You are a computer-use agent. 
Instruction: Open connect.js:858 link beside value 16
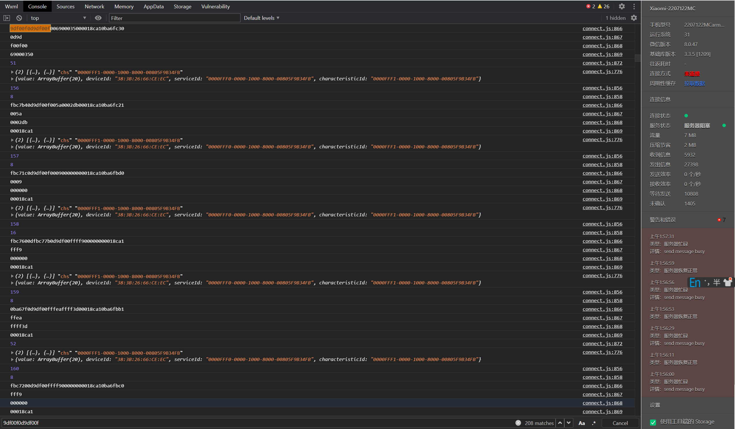602,232
